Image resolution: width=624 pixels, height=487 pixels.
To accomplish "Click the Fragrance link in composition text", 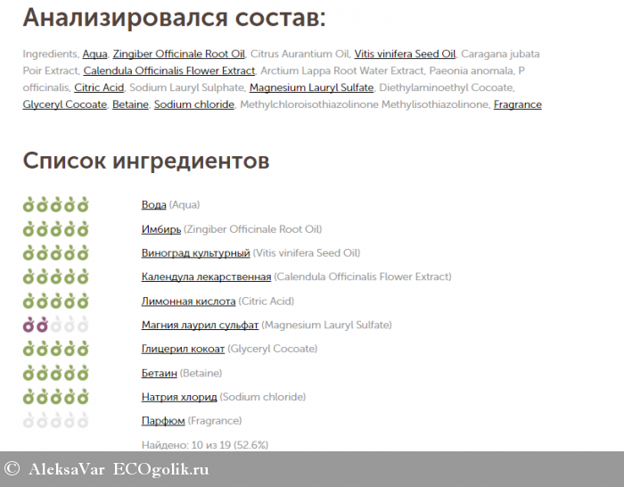I will 517,105.
